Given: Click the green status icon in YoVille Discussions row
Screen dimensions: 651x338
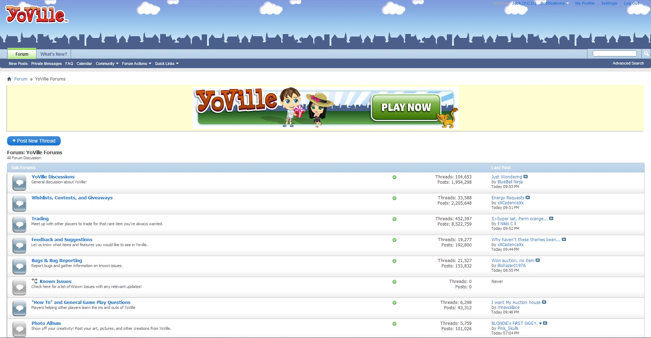Looking at the screenshot, I should (394, 177).
